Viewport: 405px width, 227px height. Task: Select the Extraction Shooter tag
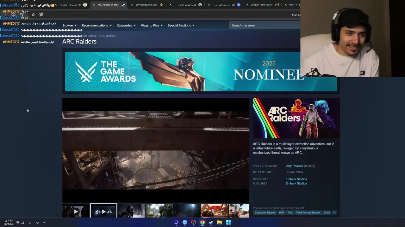click(x=265, y=212)
